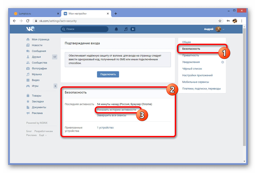Click the Закладки star icon
Image resolution: width=256 pixels, height=173 pixels.
pos(28,101)
